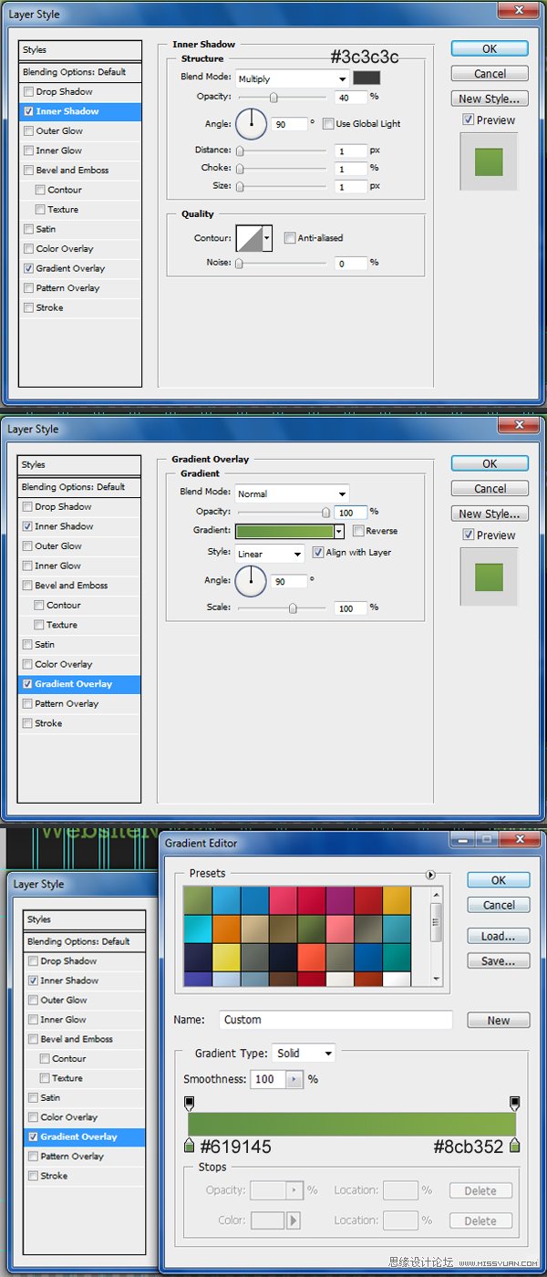Uncheck Inner Shadow in the top Layer Style dialog
Image resolution: width=547 pixels, height=1277 pixels.
point(29,111)
